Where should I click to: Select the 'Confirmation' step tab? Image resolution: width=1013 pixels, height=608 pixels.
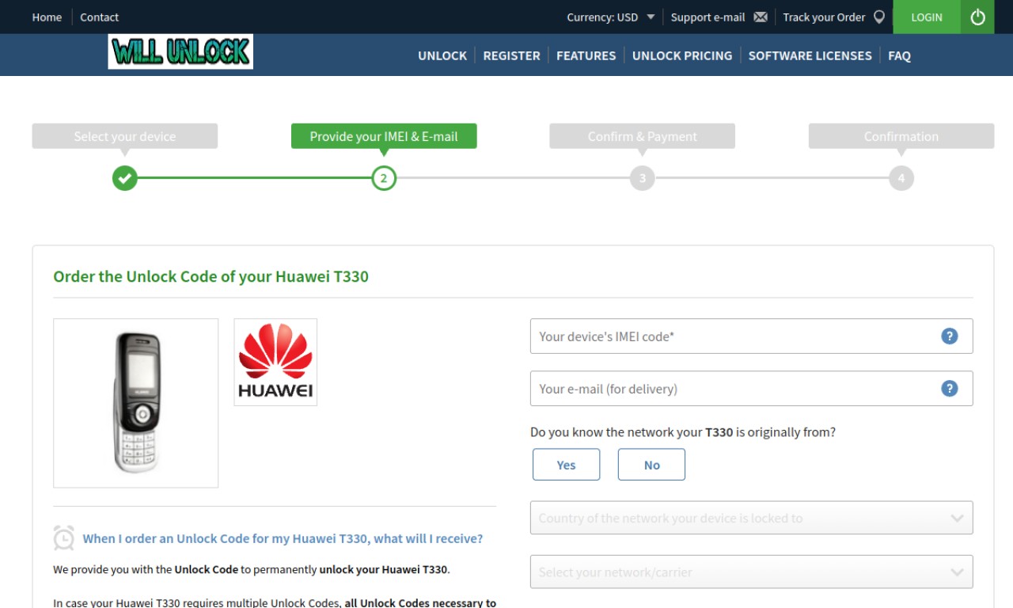[x=901, y=136]
